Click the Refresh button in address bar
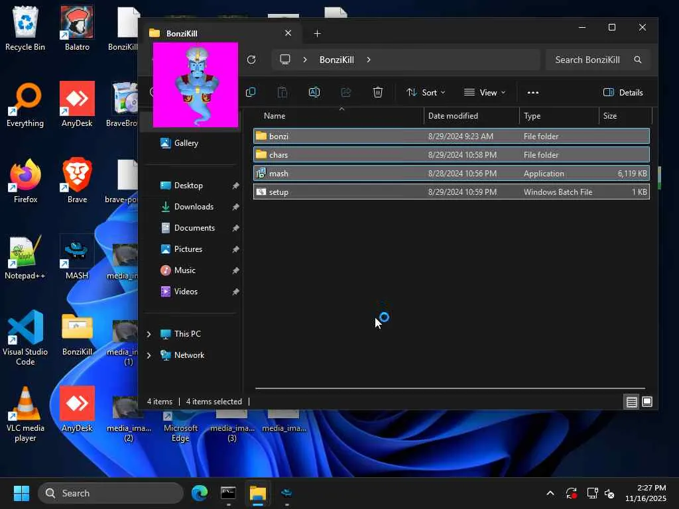Viewport: 679px width, 509px height. click(251, 60)
